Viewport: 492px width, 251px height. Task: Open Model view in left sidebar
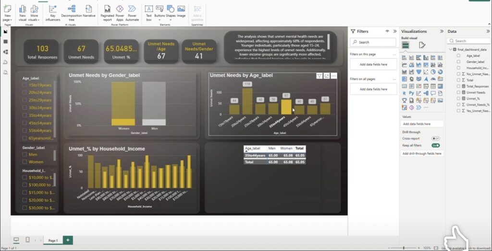tap(5, 52)
